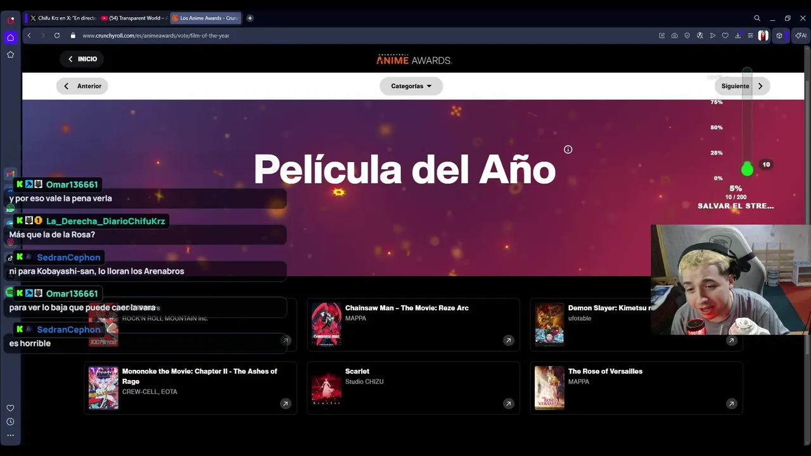
Task: Click chat message 'es horrible'
Action: tap(30, 343)
